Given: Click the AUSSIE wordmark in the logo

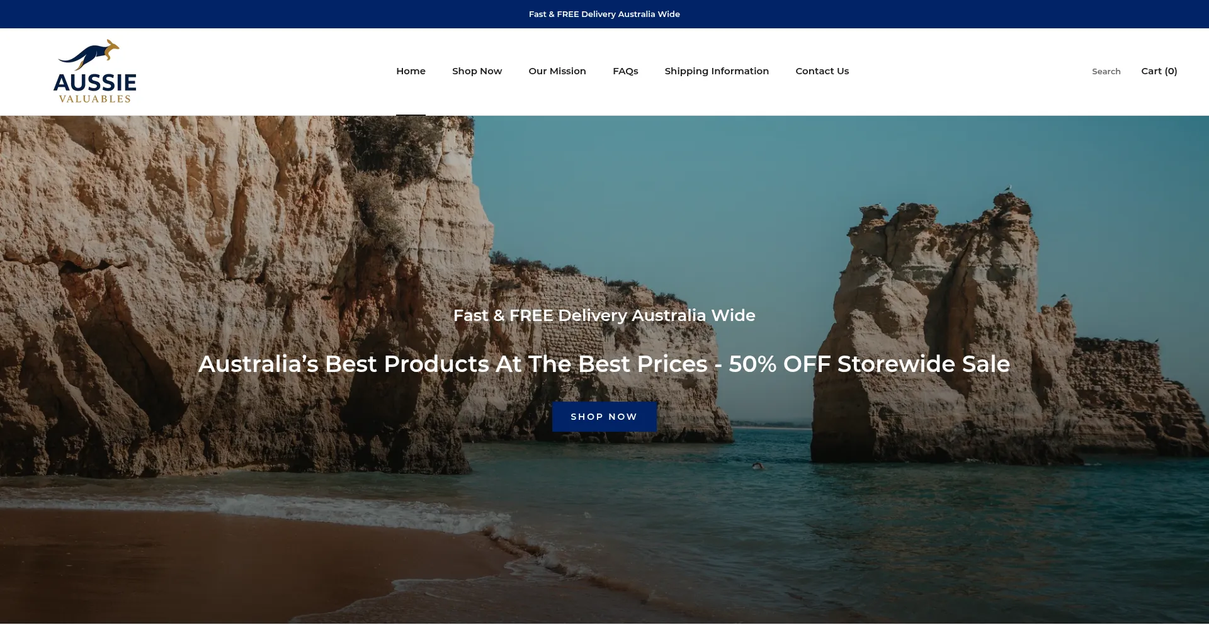Looking at the screenshot, I should pos(94,82).
